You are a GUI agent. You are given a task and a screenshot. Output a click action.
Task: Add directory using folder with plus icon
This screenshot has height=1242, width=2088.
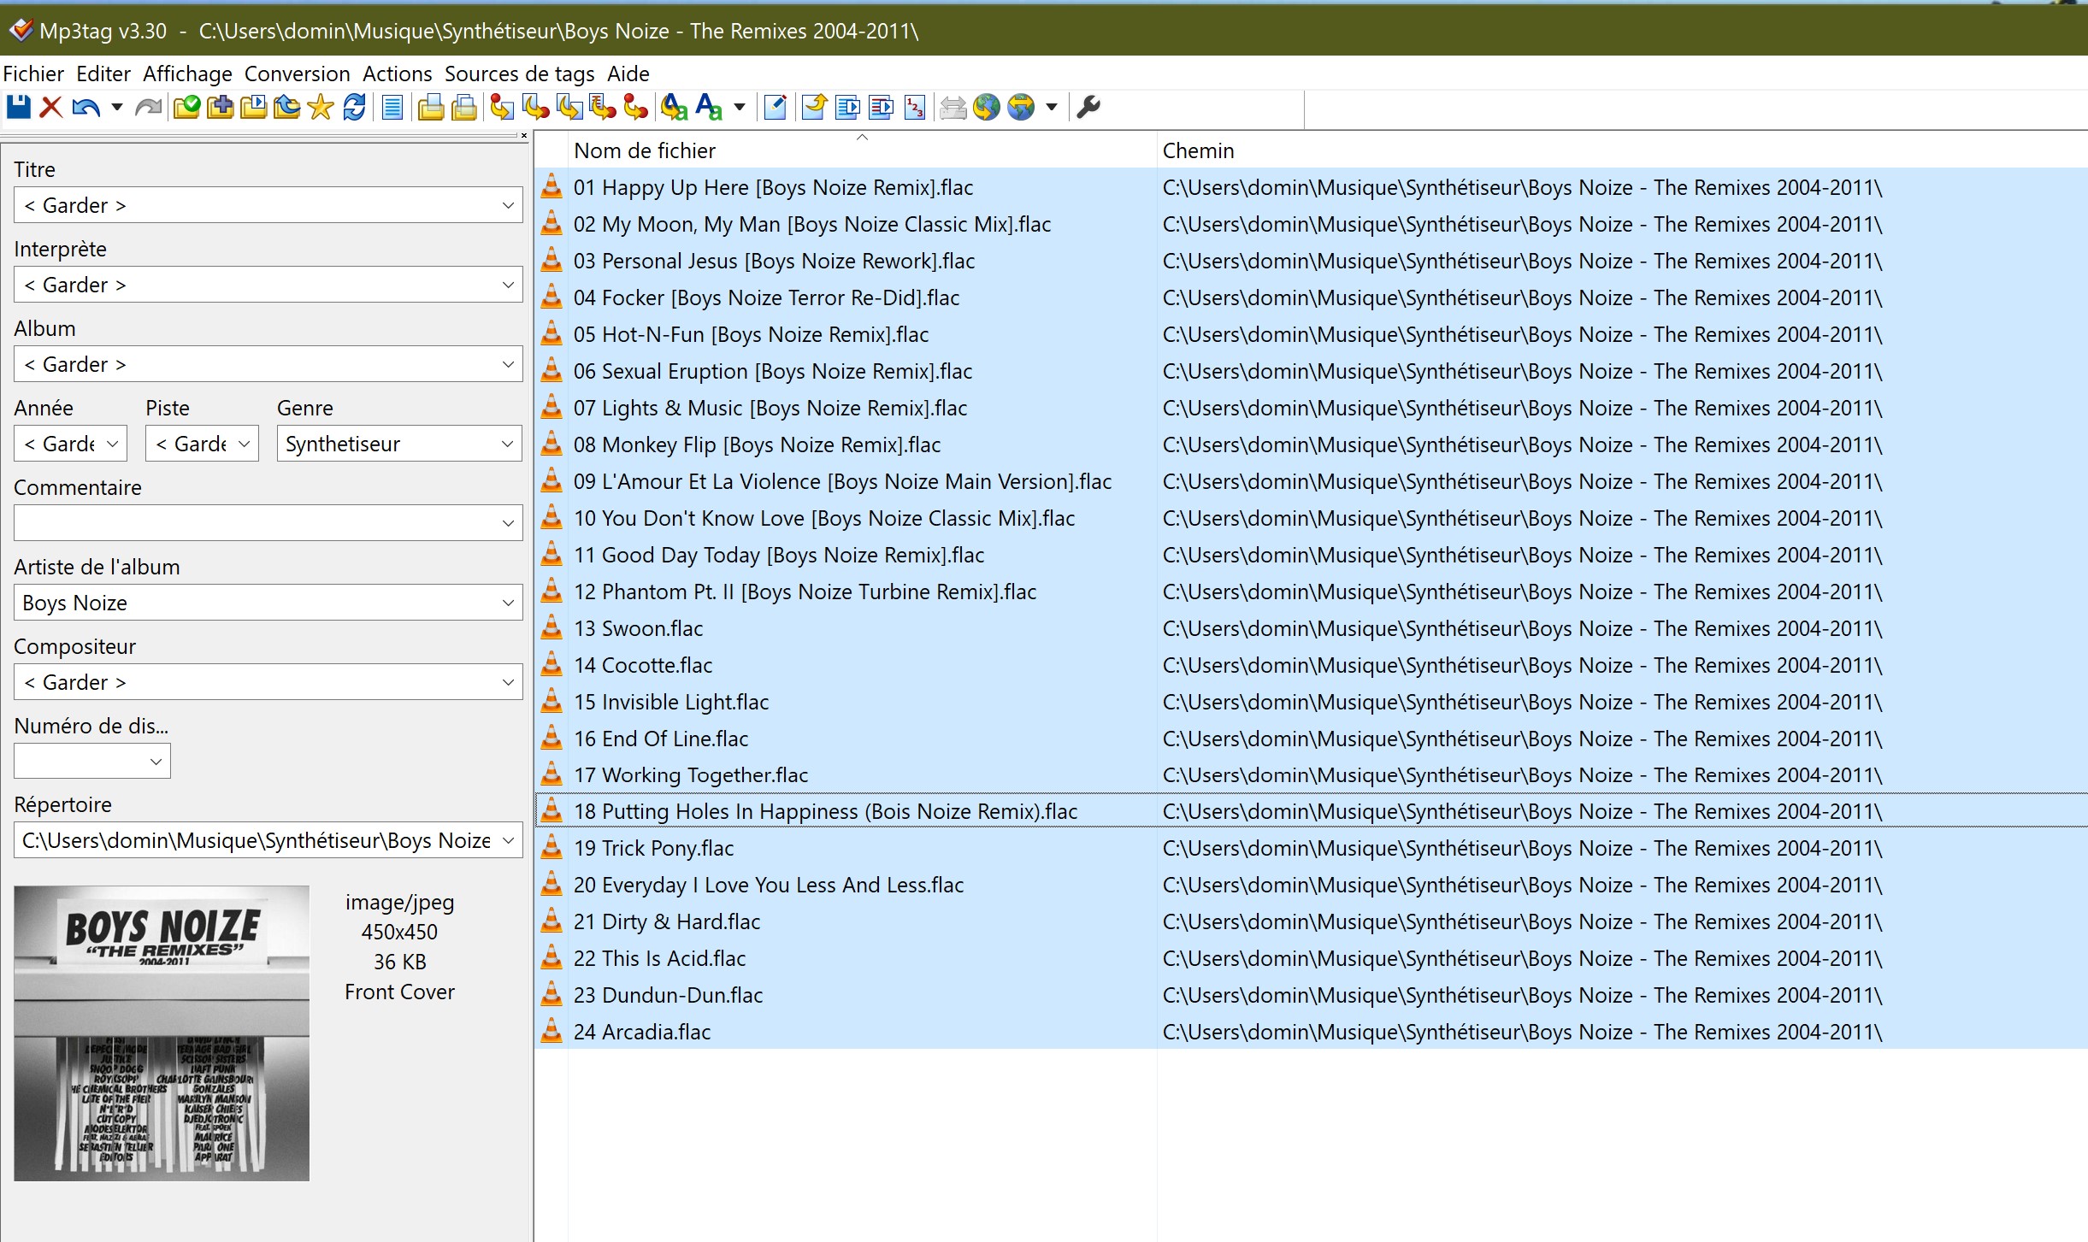[220, 107]
